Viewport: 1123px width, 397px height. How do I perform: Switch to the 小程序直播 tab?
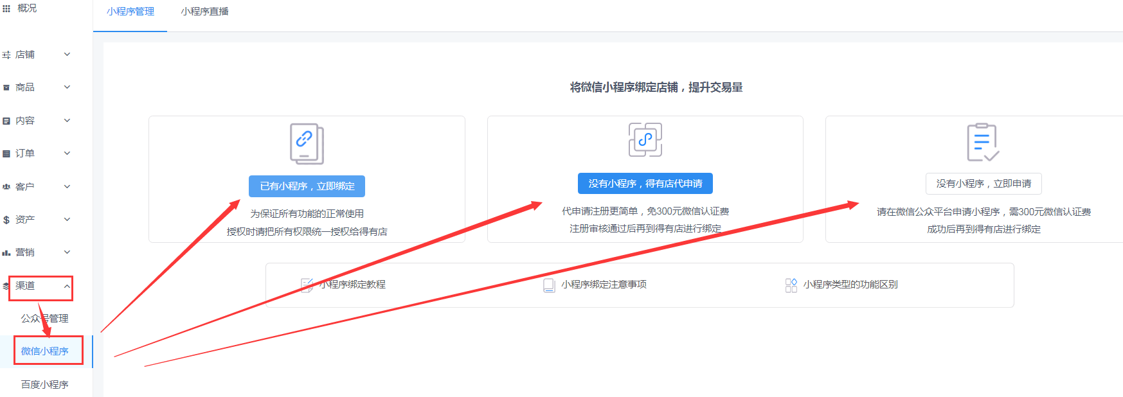(x=204, y=12)
